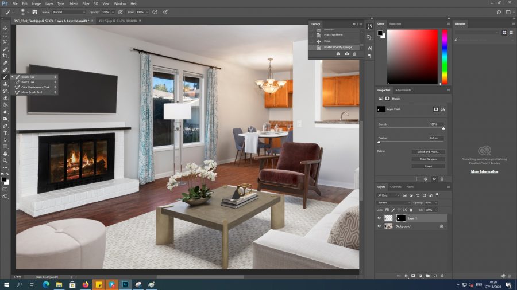Viewport: 517px width, 290px height.
Task: Toggle lock image pixels brush icon
Action: click(x=393, y=210)
